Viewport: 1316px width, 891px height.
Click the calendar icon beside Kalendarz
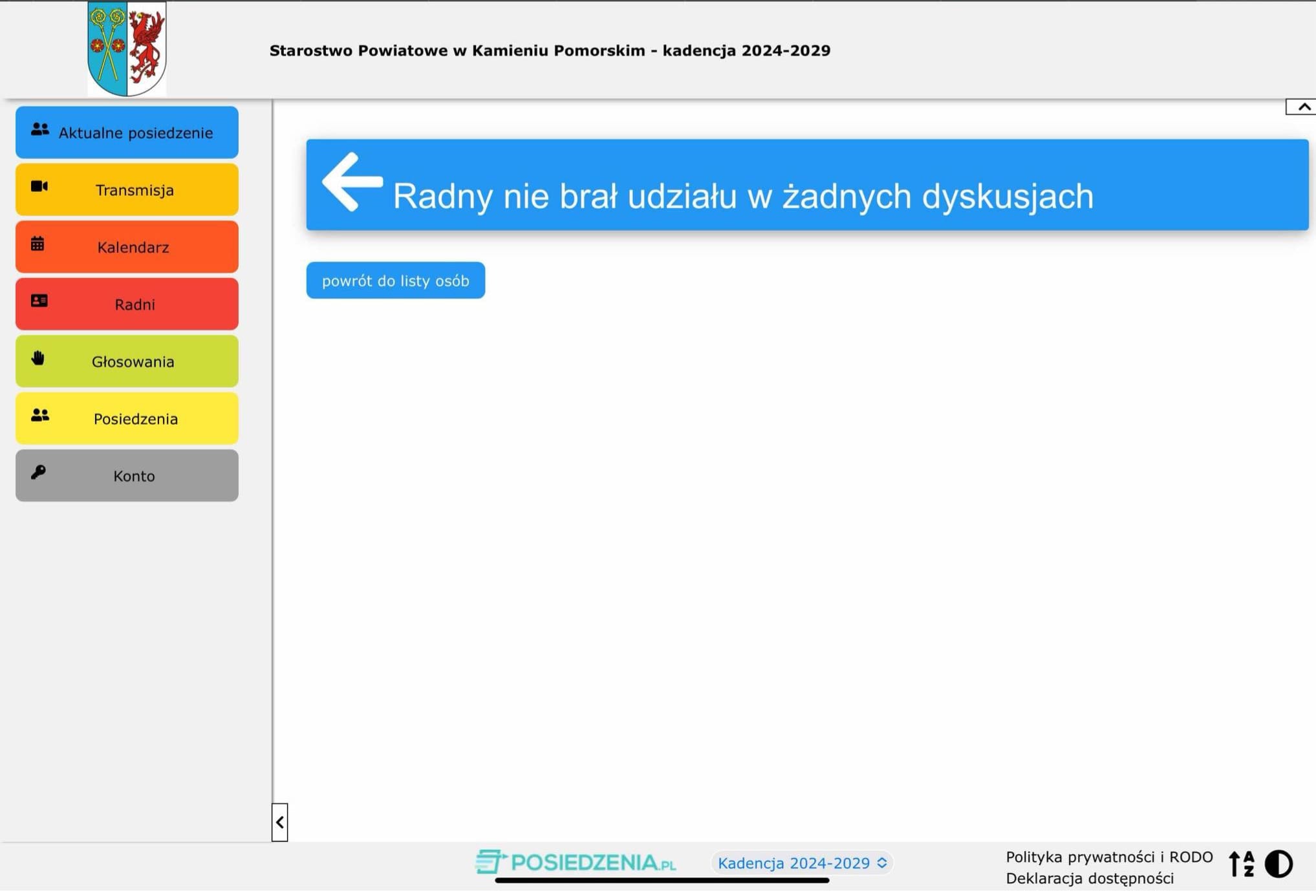point(38,244)
